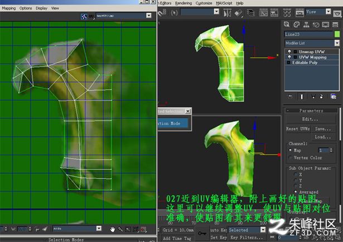Click the Load... button
This screenshot has height=242, width=343.
pyautogui.click(x=323, y=137)
